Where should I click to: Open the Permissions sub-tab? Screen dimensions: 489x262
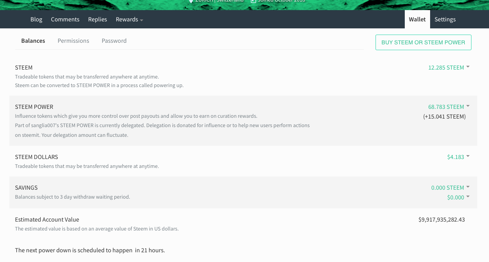tap(73, 41)
